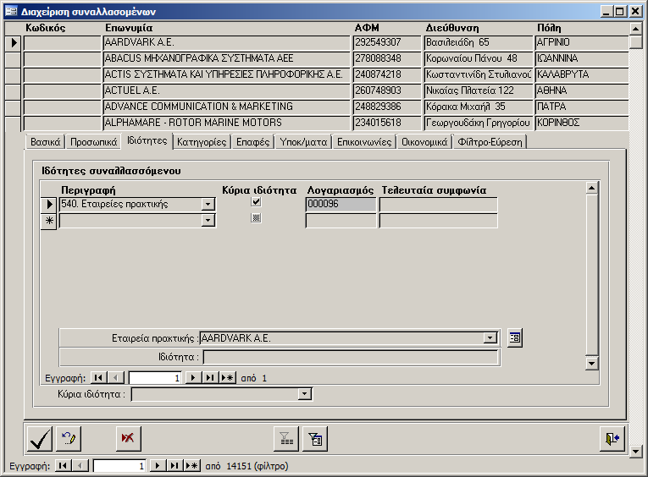Open the Οικονομικά tab
The image size is (648, 477).
(x=424, y=142)
